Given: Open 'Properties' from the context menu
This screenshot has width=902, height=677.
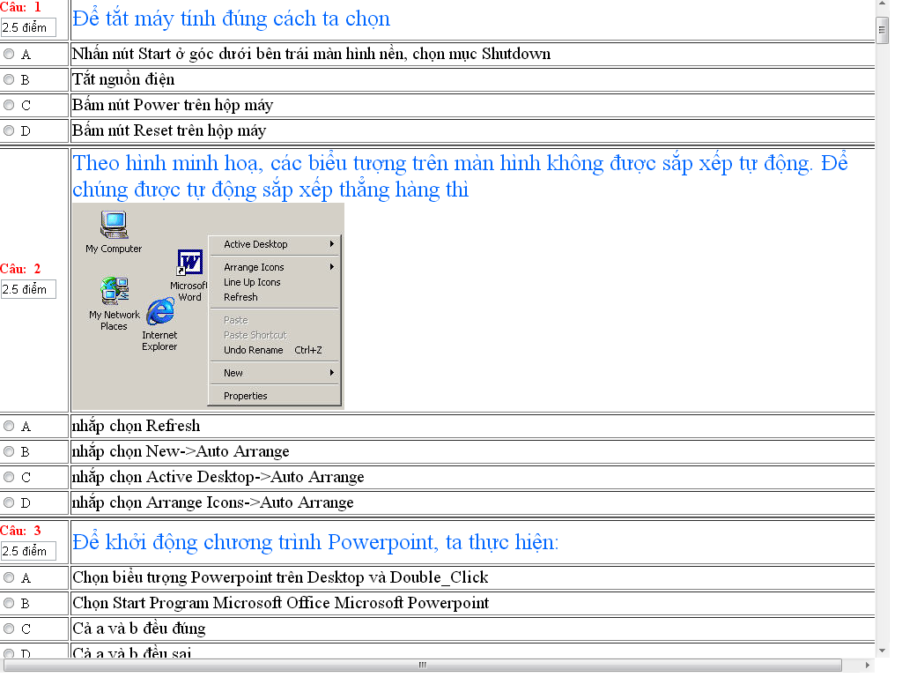Looking at the screenshot, I should point(245,396).
